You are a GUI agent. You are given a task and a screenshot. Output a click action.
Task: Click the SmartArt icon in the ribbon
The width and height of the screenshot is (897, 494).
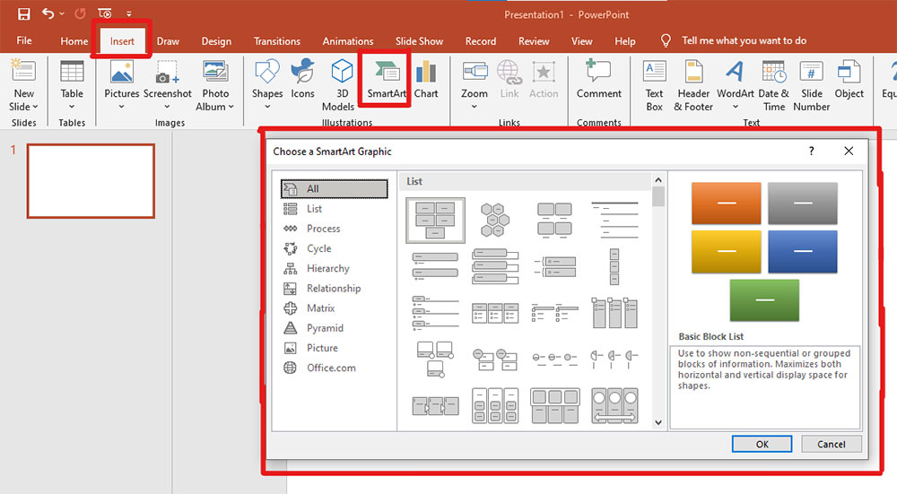tap(386, 79)
